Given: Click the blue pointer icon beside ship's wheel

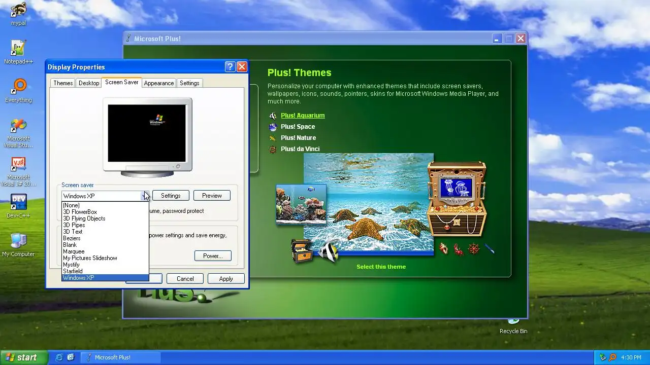Looking at the screenshot, I should point(489,248).
